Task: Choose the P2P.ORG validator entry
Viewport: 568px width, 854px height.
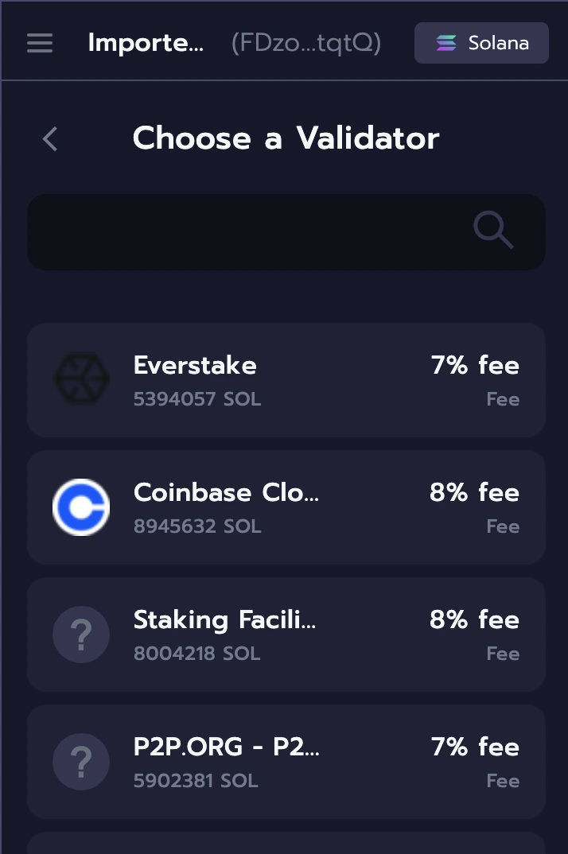Action: point(286,762)
